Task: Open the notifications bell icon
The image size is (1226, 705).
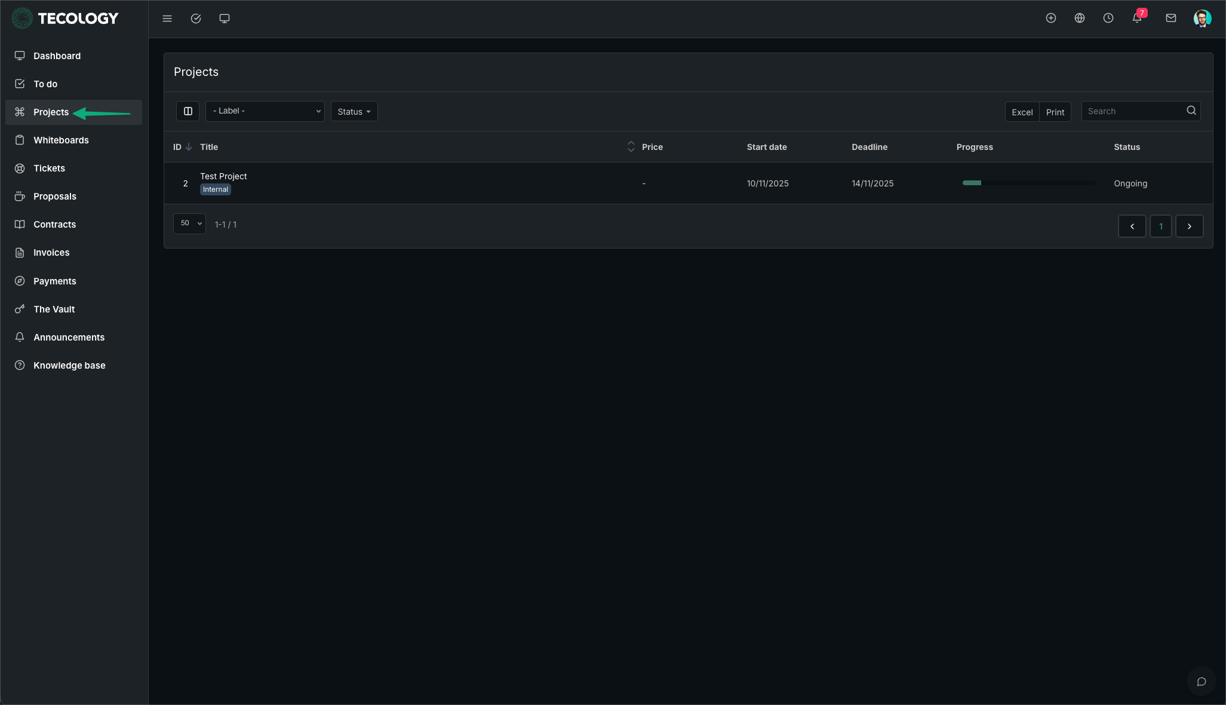Action: click(x=1137, y=18)
